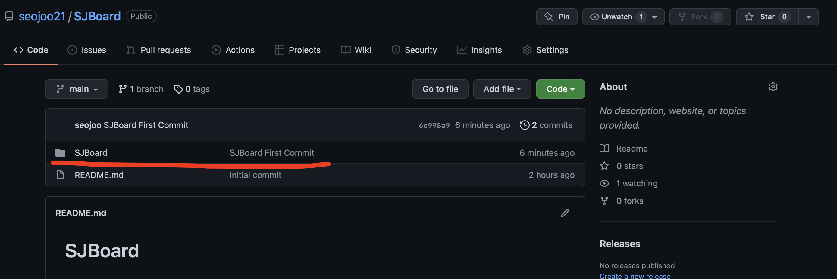This screenshot has width=837, height=279.
Task: Open the seojoo21 owner profile link
Action: coord(42,16)
